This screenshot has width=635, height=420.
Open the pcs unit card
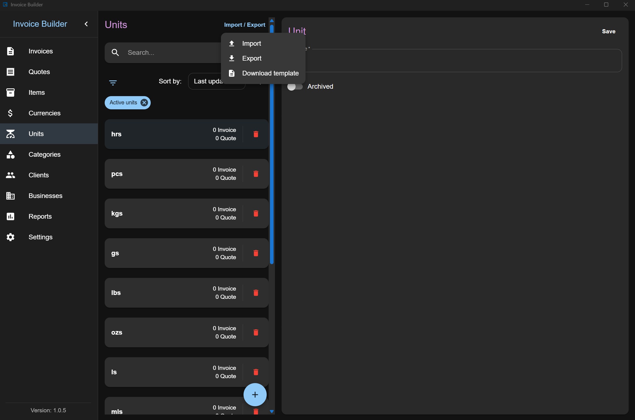point(187,174)
